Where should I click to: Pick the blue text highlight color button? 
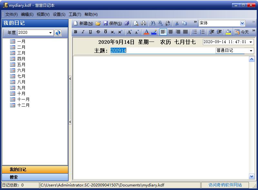(154, 32)
